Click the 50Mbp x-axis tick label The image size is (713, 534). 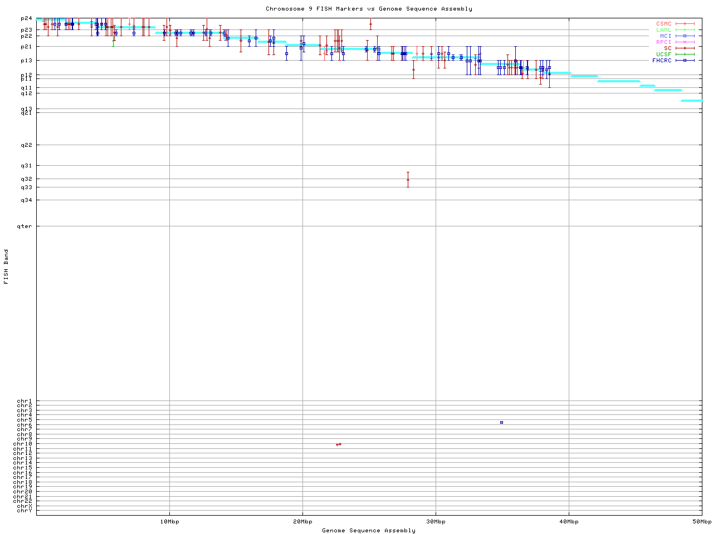coord(701,522)
